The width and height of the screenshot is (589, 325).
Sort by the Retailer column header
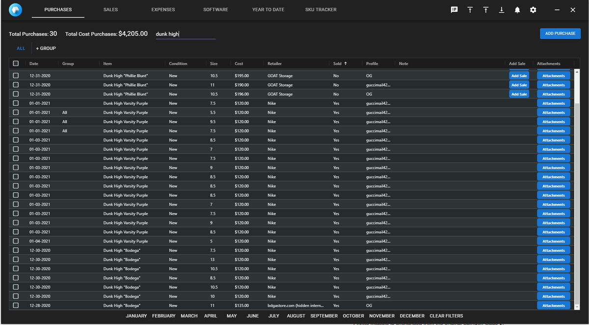pos(274,63)
